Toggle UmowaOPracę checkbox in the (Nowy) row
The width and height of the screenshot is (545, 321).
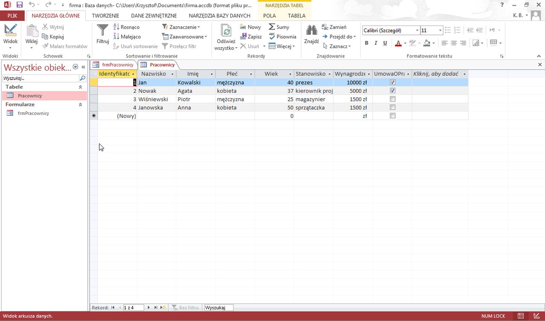tap(393, 116)
